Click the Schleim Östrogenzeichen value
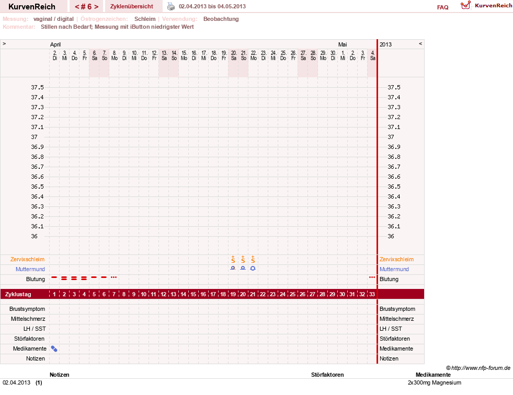 coord(145,19)
